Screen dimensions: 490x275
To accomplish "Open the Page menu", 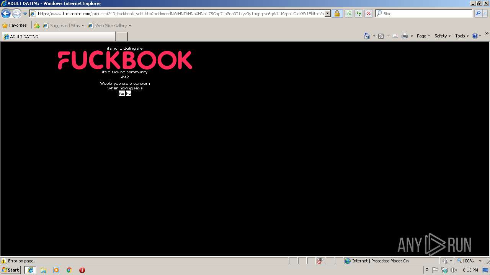I will pos(423,36).
